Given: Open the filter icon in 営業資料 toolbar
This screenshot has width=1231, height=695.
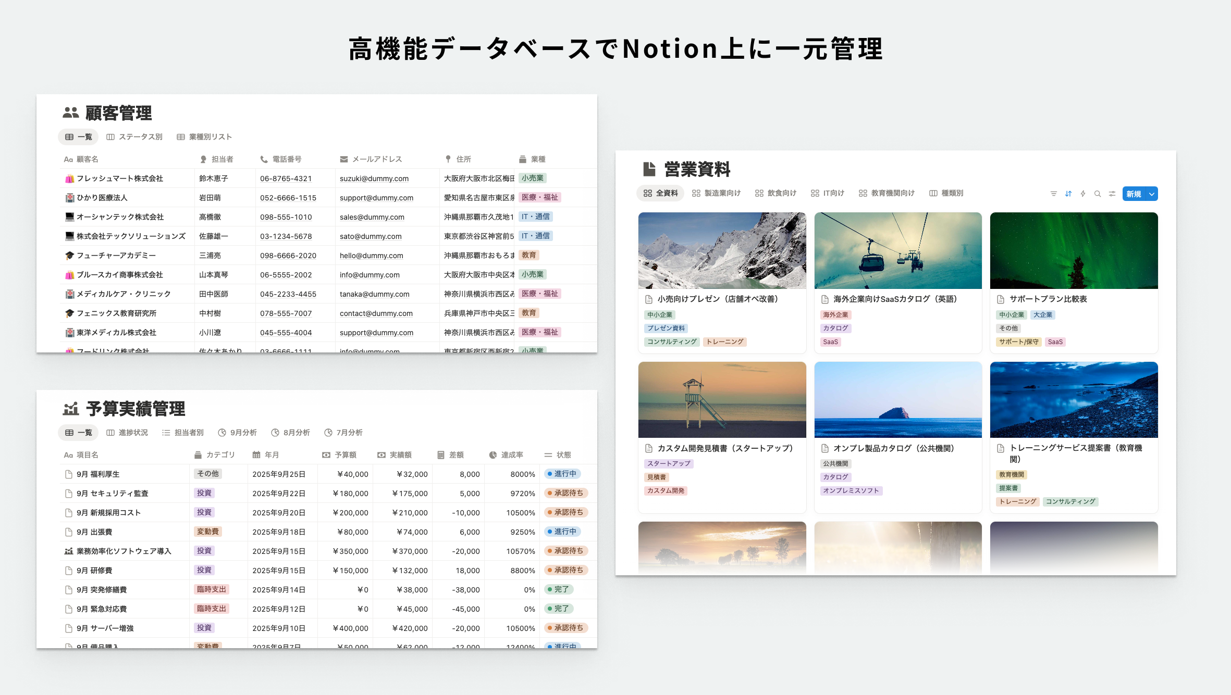Looking at the screenshot, I should (1053, 194).
